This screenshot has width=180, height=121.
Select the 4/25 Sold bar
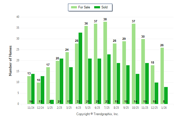(80, 68)
